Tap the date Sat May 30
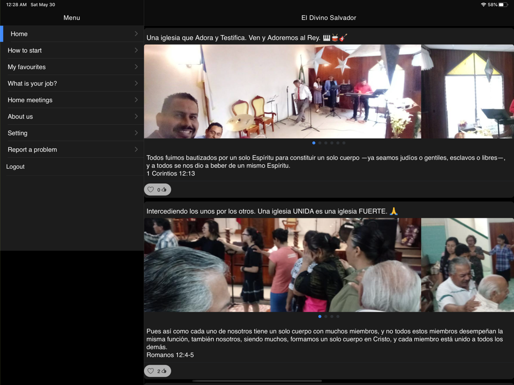 43,5
